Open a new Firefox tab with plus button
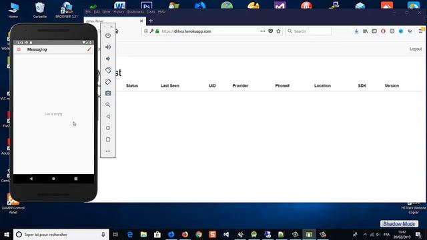This screenshot has height=240, width=427. click(151, 21)
